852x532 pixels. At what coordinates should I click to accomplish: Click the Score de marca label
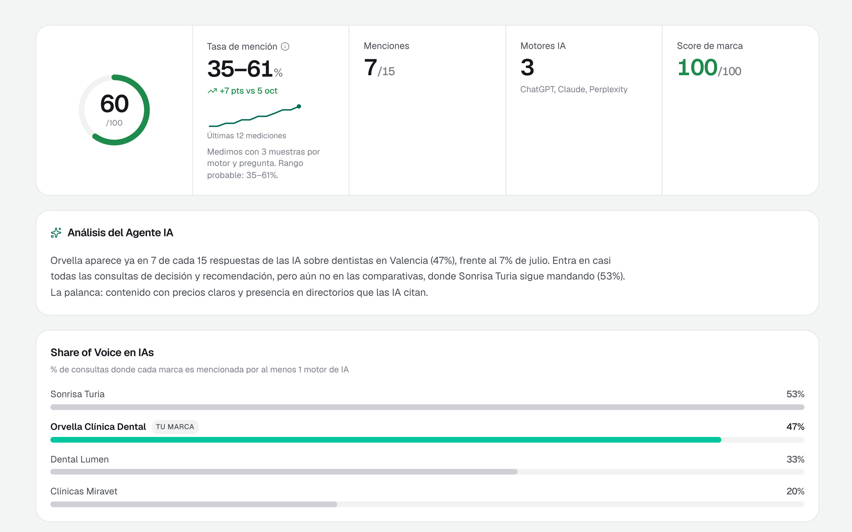coord(710,46)
